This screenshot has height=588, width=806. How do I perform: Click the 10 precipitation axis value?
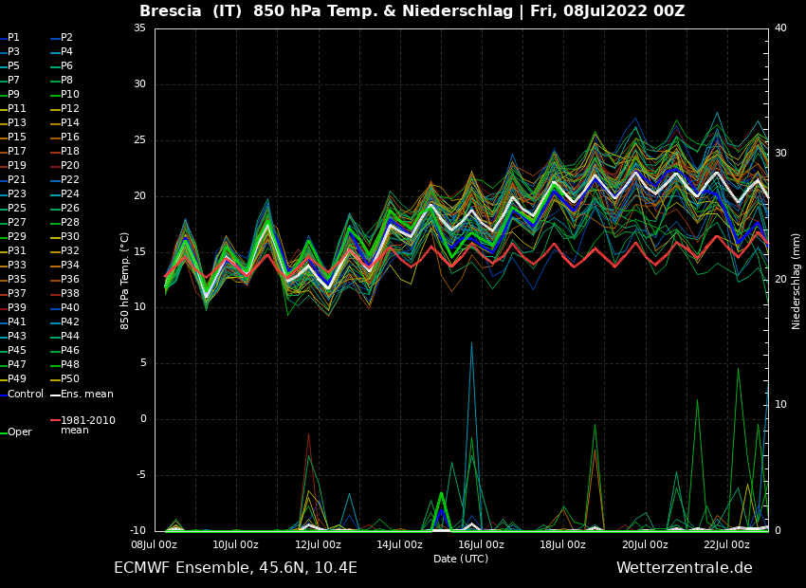(780, 405)
